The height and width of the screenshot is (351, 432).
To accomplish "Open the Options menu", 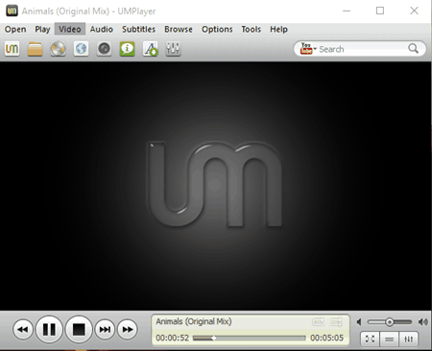I will pyautogui.click(x=217, y=30).
